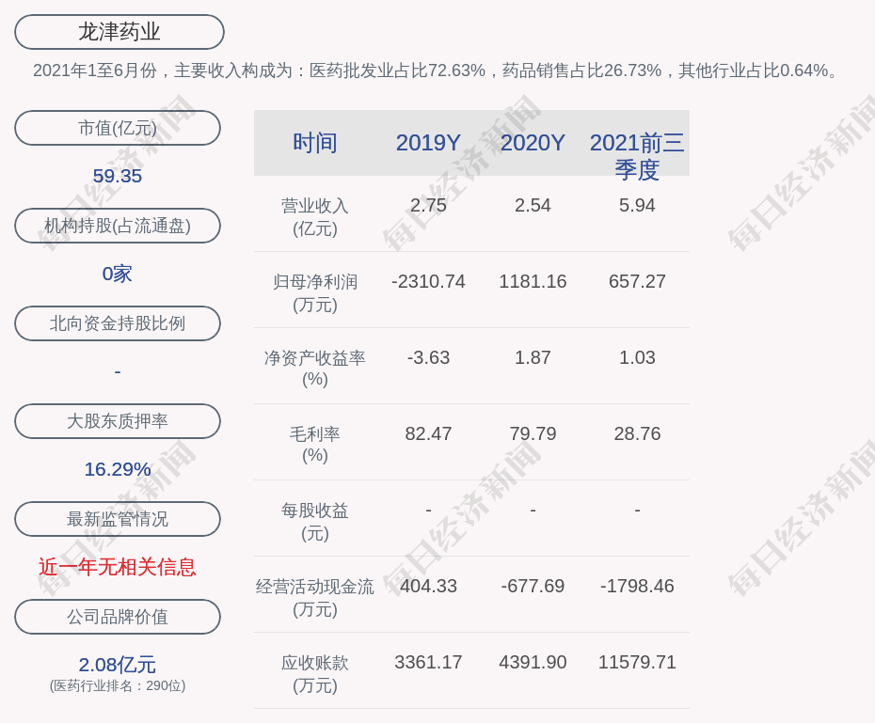The image size is (875, 723).
Task: Select the 16.29% pledge rate value
Action: pyautogui.click(x=118, y=469)
